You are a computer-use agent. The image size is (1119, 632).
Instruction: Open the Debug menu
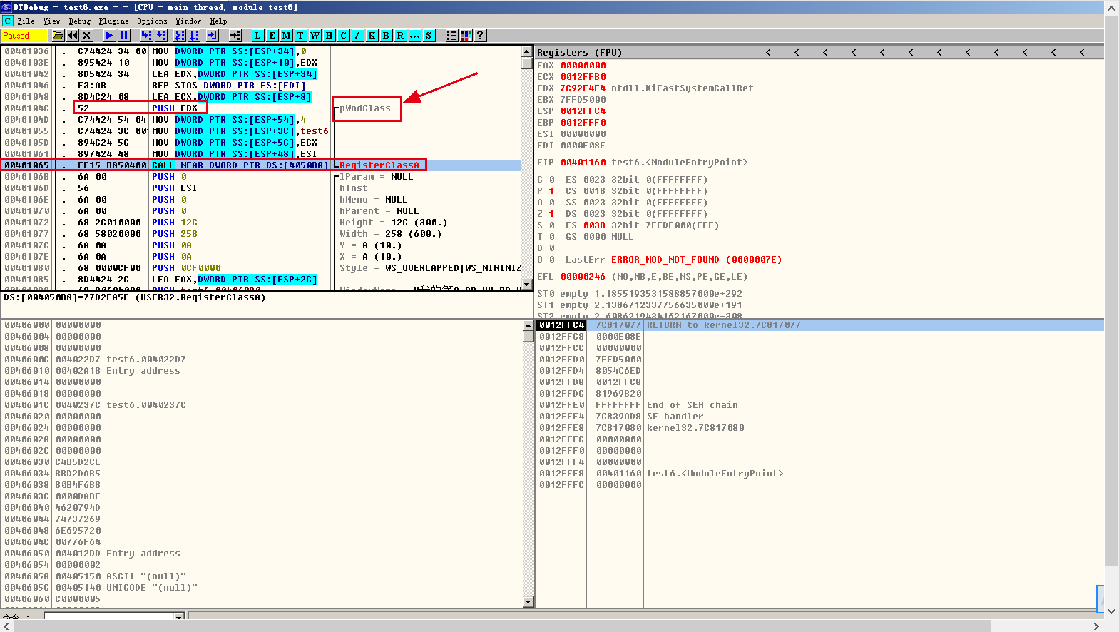(79, 21)
